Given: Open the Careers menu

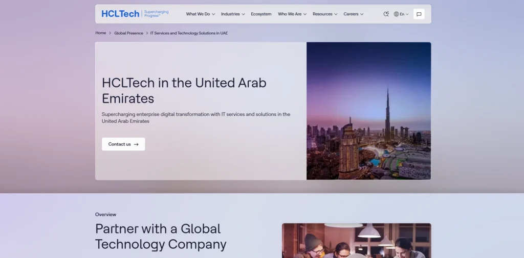Looking at the screenshot, I should pyautogui.click(x=353, y=14).
